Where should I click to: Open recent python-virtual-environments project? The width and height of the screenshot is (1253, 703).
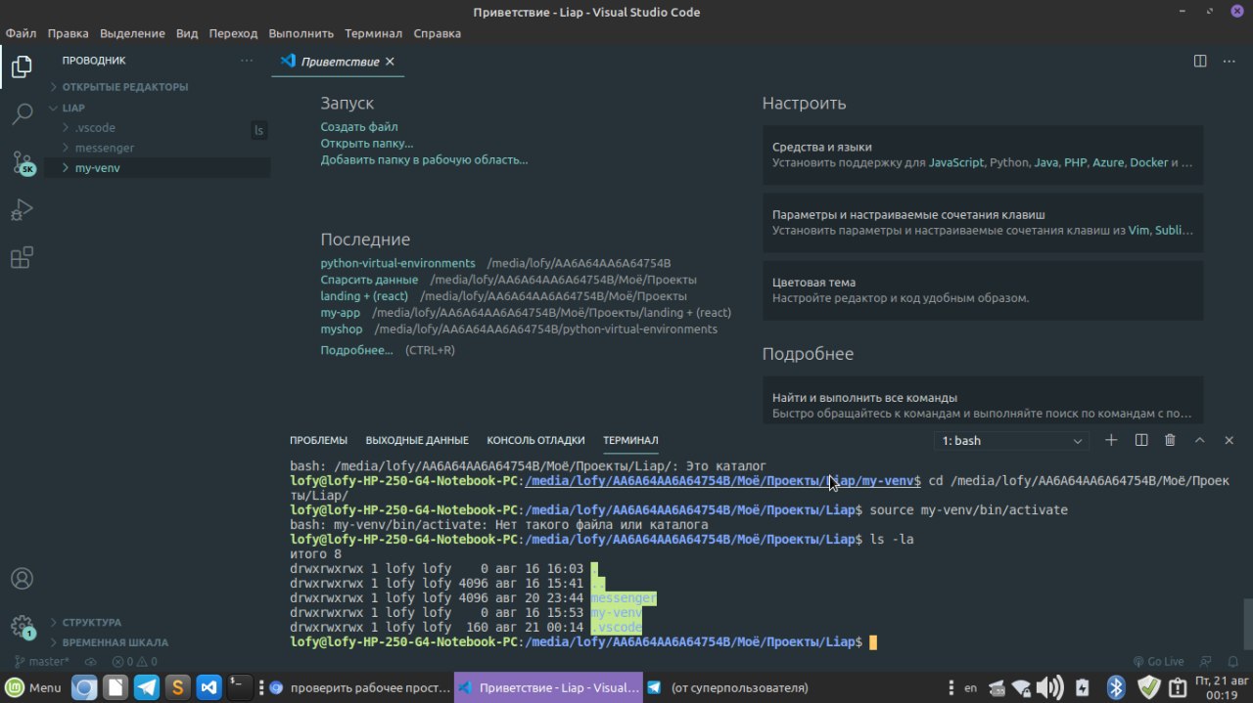pyautogui.click(x=397, y=264)
